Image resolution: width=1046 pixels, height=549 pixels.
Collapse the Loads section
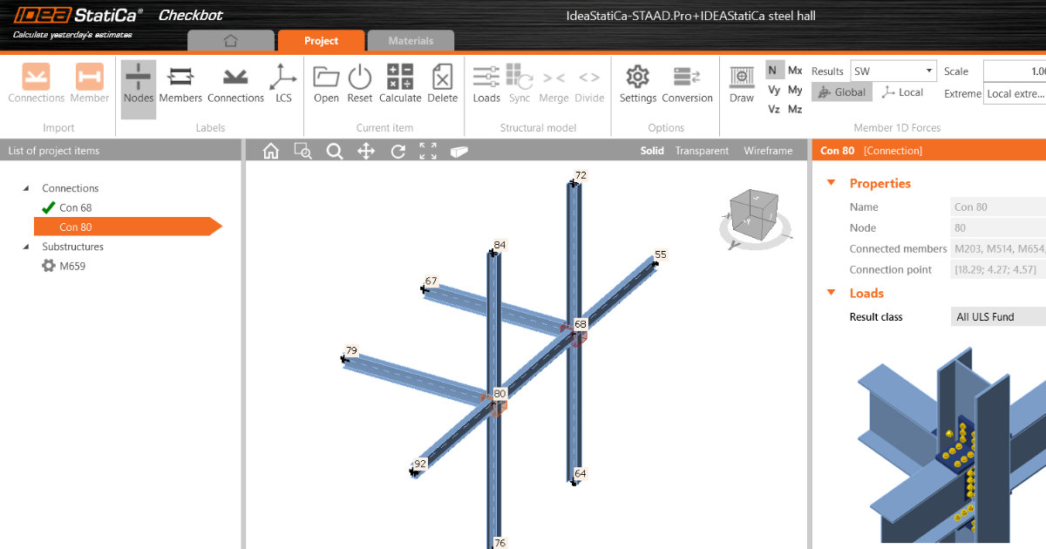coord(831,293)
